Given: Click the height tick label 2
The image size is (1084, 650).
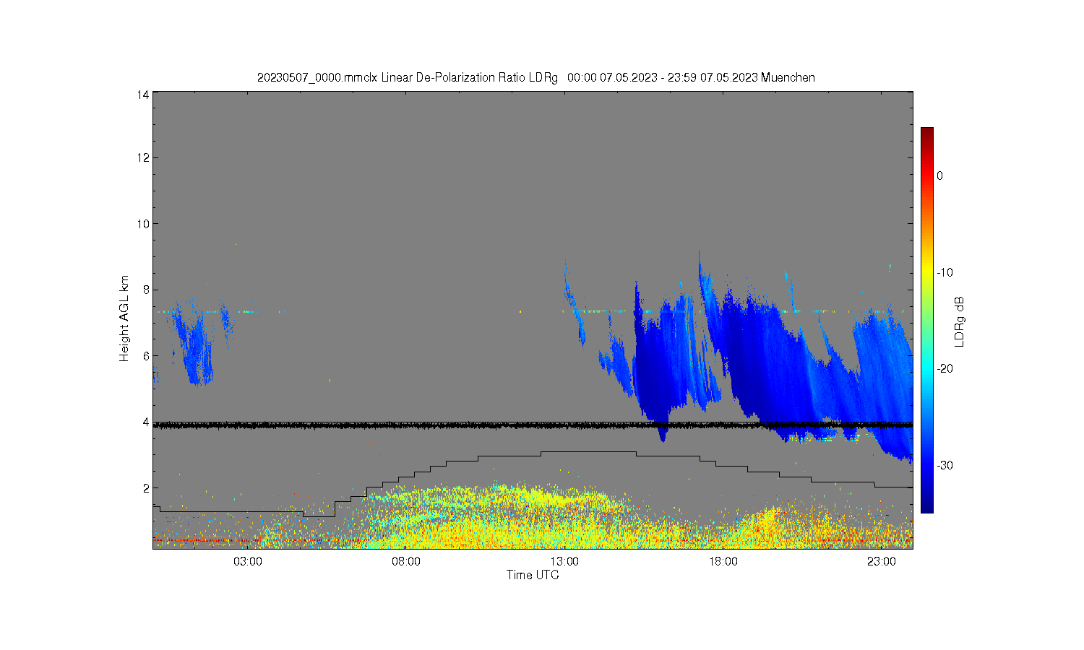Looking at the screenshot, I should [x=146, y=487].
